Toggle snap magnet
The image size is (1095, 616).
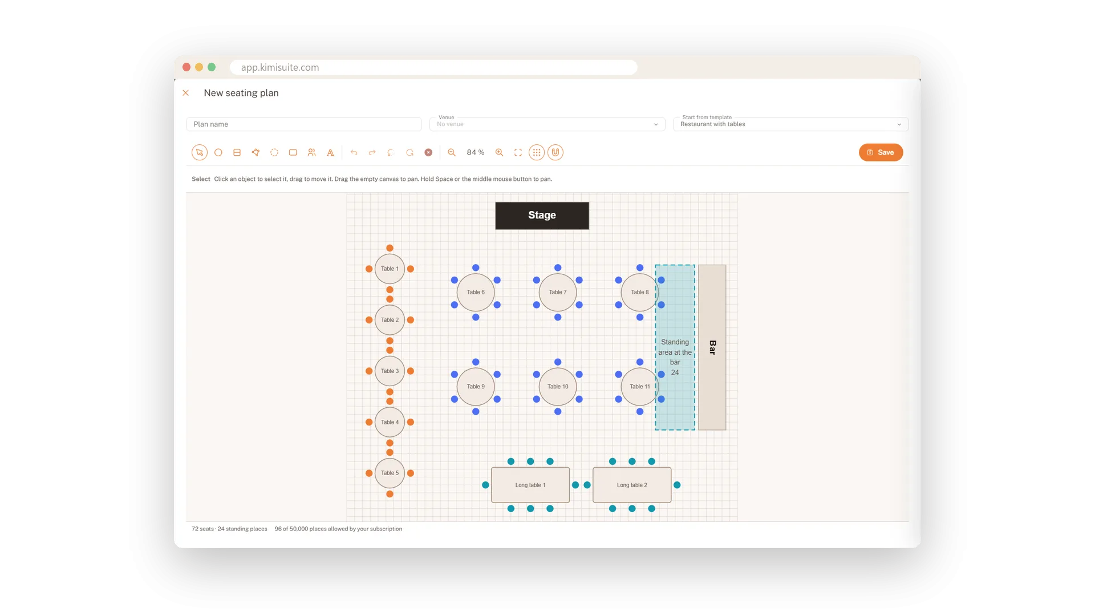pos(555,152)
